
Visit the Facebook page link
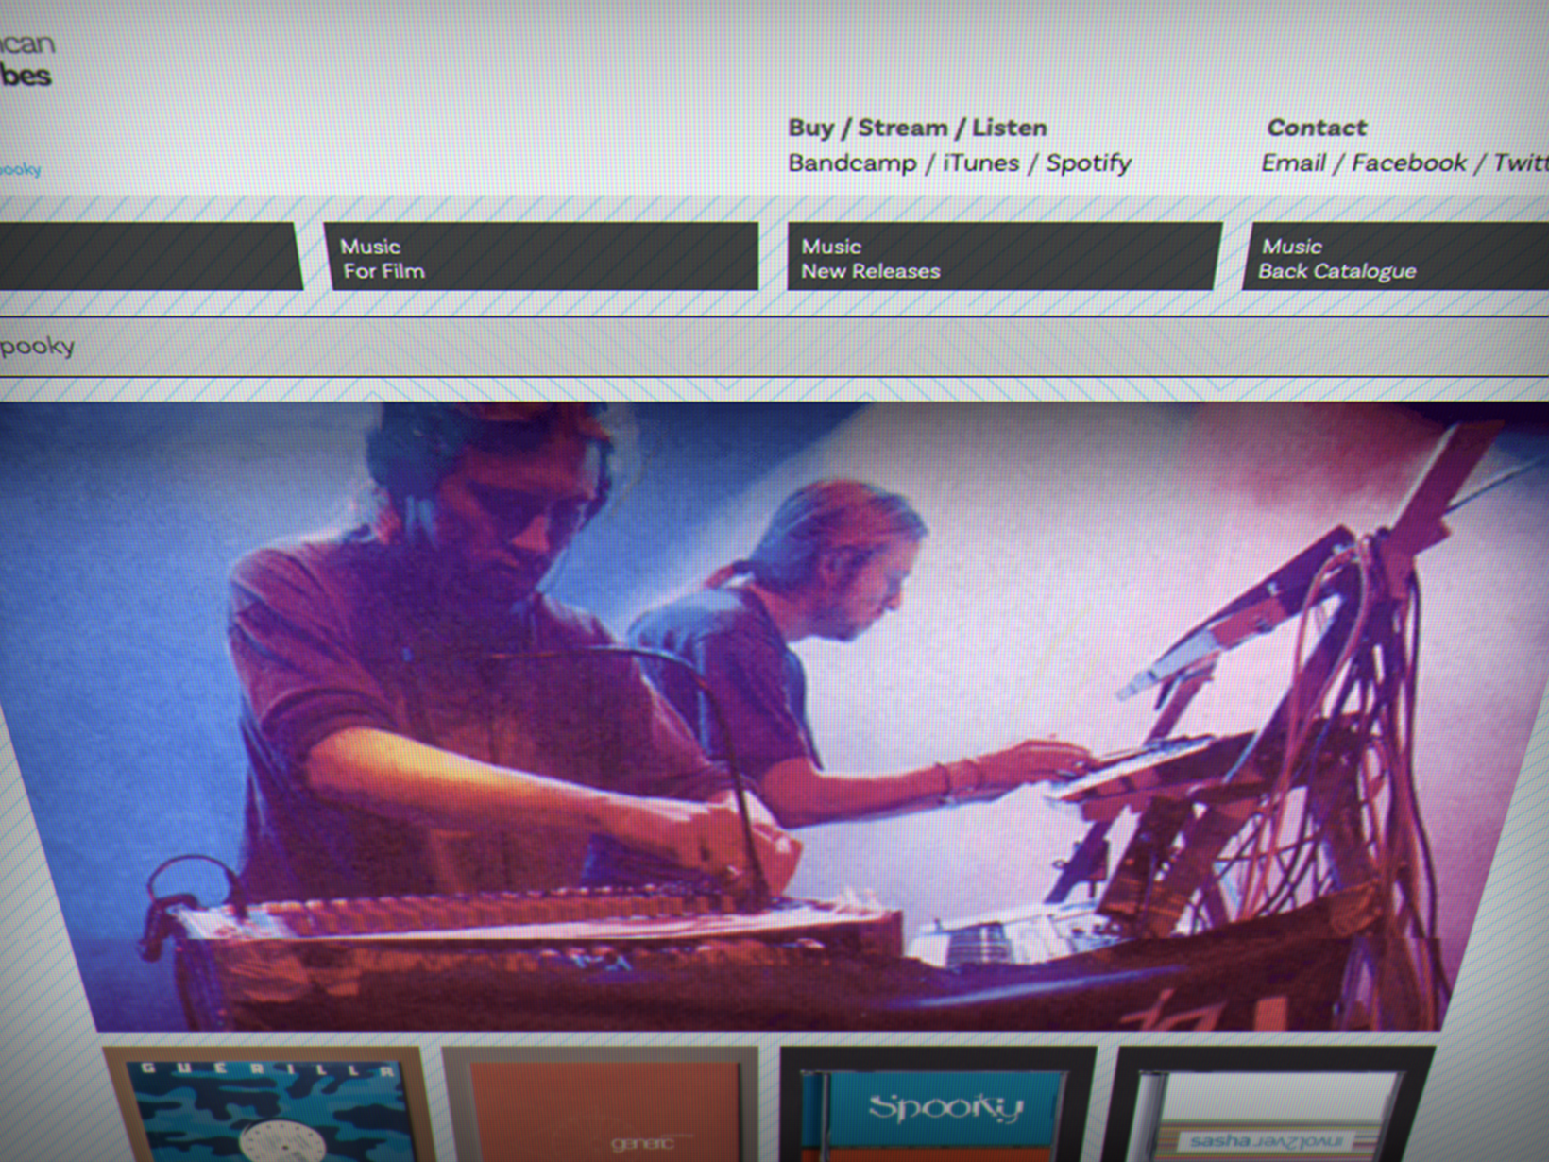pos(1408,163)
